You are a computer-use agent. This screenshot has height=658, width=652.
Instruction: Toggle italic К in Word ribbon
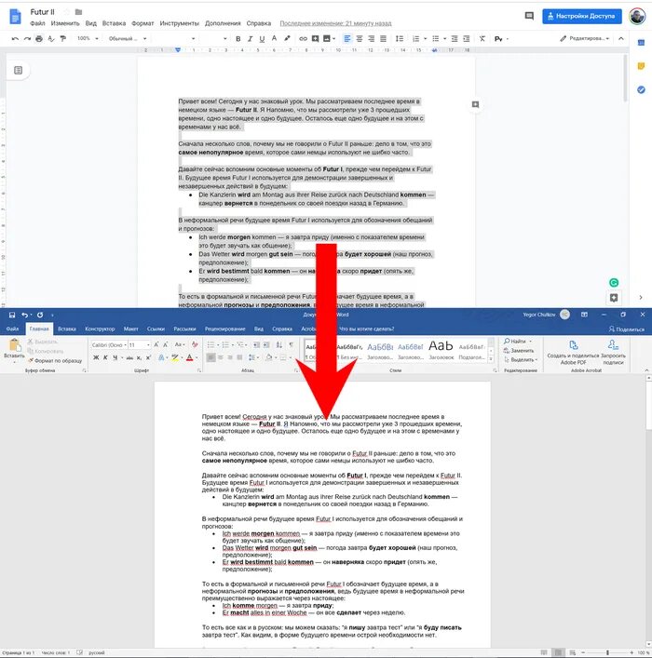point(105,357)
